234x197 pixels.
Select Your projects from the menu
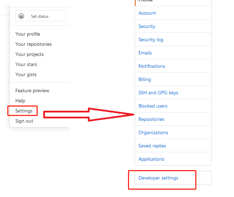(x=29, y=54)
